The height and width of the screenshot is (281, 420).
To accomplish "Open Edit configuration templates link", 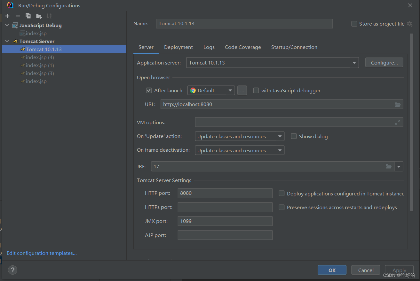I will coord(42,253).
